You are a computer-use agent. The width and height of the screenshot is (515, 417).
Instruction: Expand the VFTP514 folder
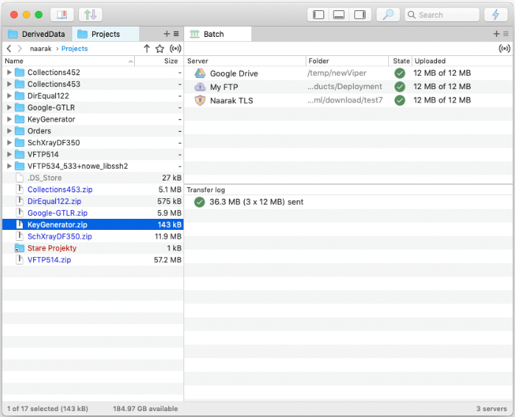click(10, 154)
